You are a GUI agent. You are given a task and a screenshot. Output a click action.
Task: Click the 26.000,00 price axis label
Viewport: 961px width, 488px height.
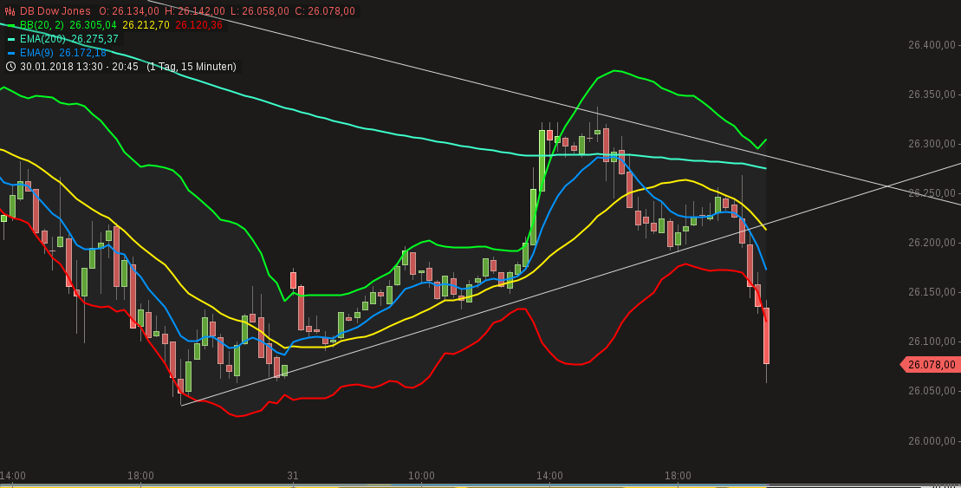(932, 441)
